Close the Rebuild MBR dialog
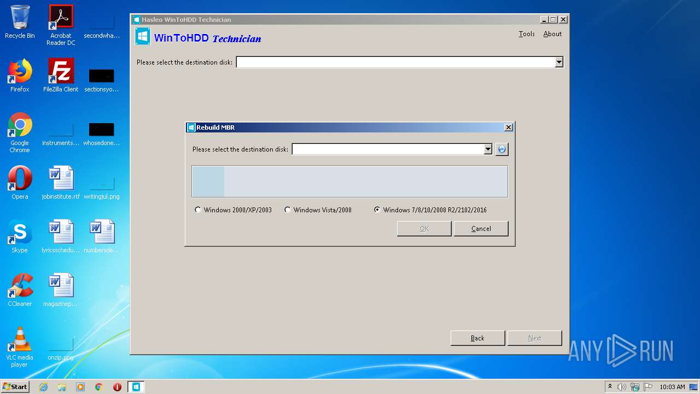Screen dimensions: 700x394 (x=509, y=128)
